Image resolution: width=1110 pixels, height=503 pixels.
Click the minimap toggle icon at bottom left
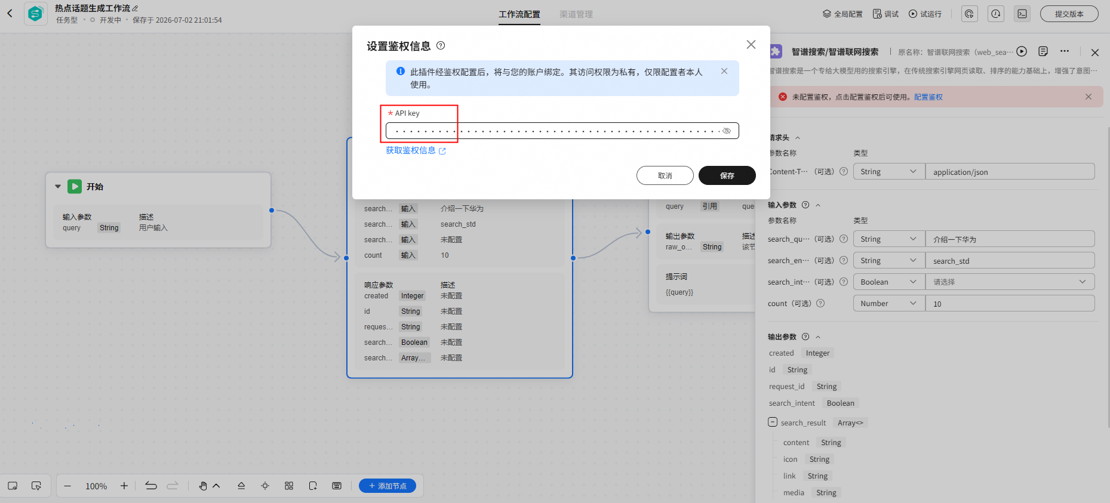[x=13, y=486]
